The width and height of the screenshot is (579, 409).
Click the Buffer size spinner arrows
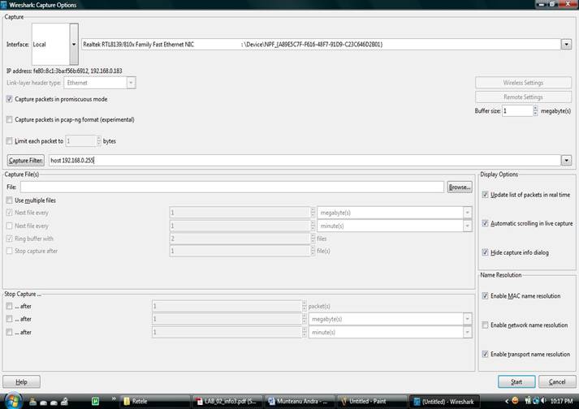[x=537, y=110]
